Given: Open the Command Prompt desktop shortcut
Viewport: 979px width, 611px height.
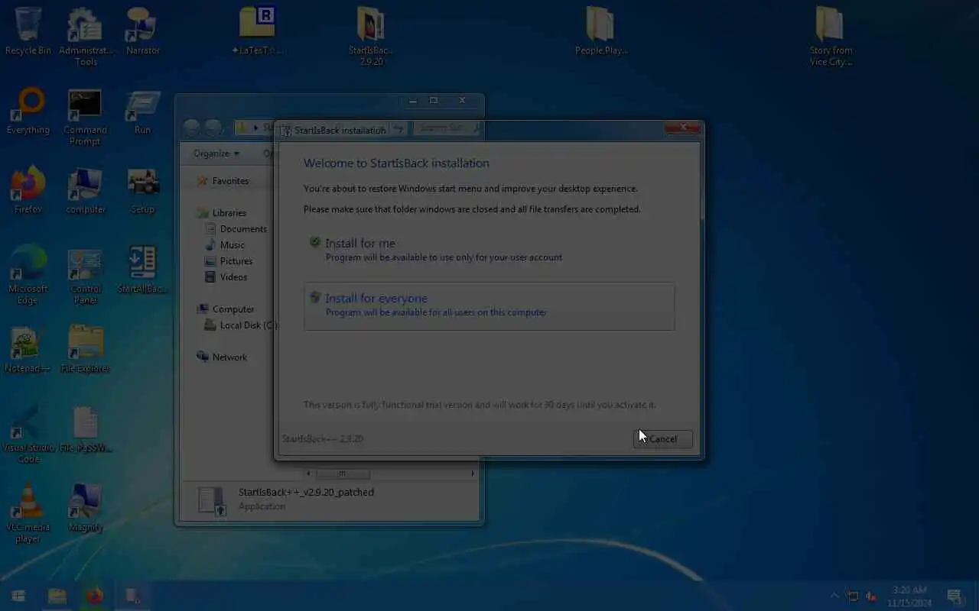Looking at the screenshot, I should click(85, 116).
